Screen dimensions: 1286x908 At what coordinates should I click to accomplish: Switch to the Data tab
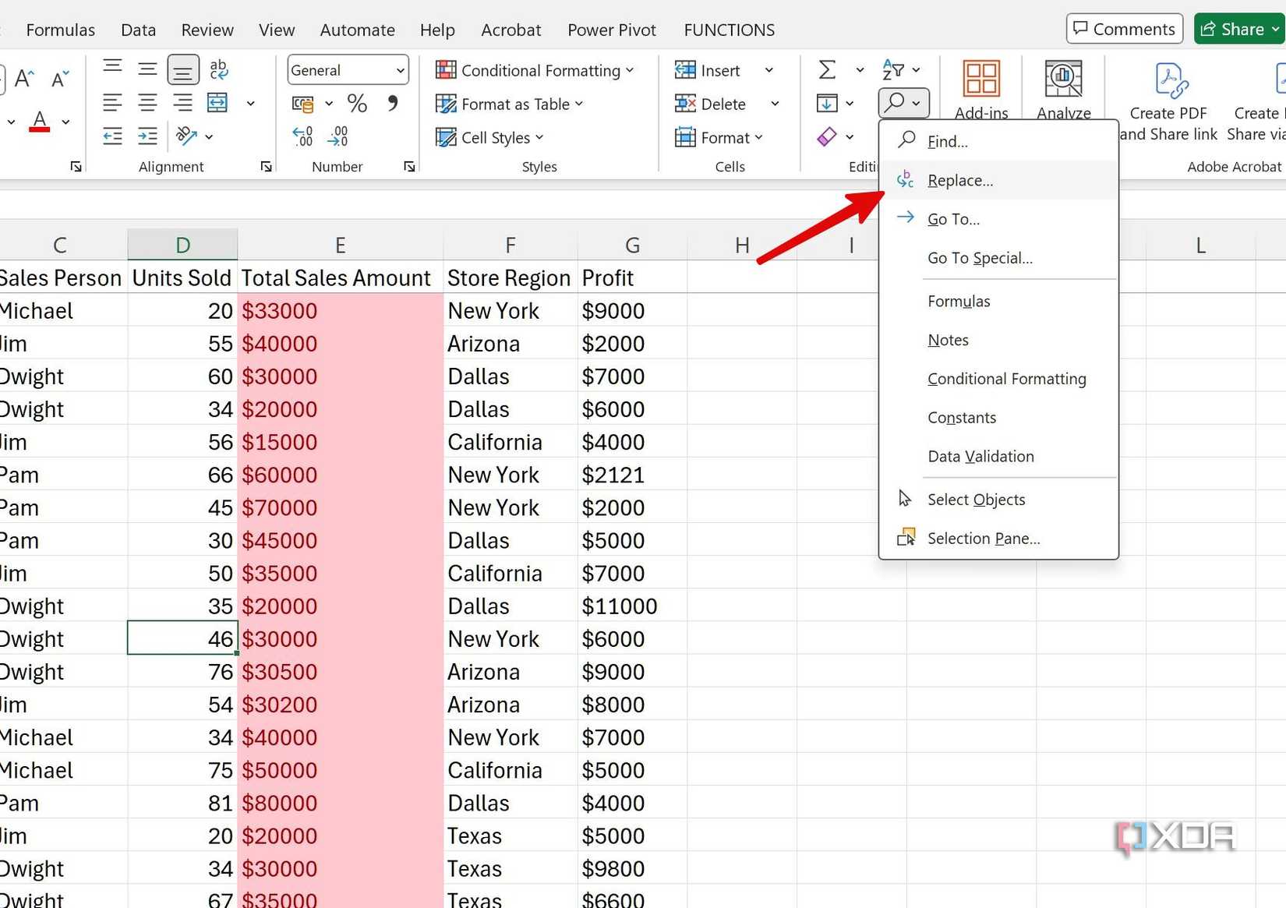[138, 29]
